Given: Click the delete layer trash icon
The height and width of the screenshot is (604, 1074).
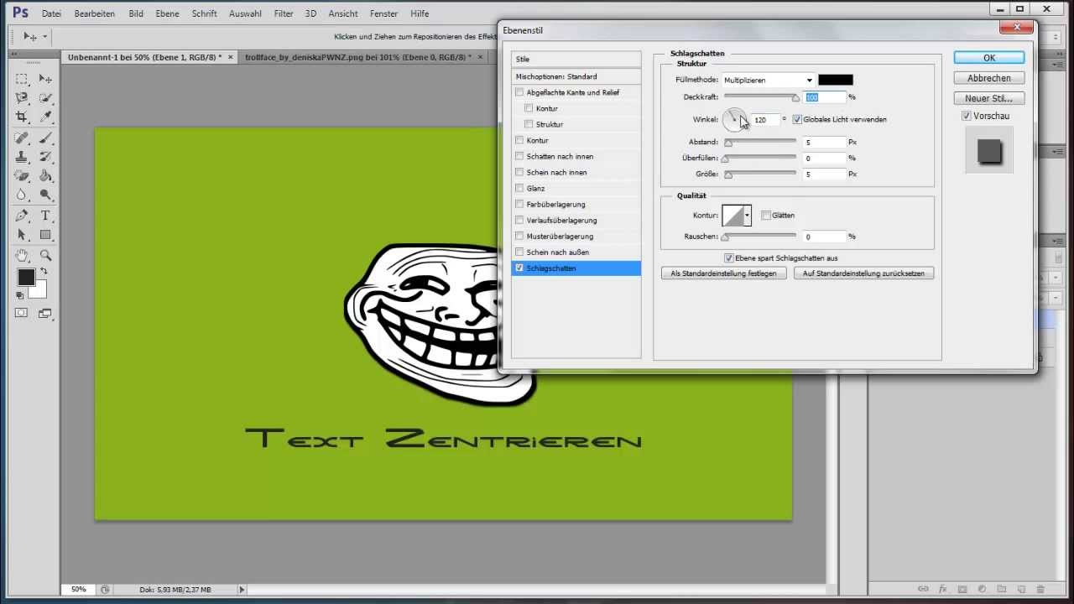Looking at the screenshot, I should 1041,589.
